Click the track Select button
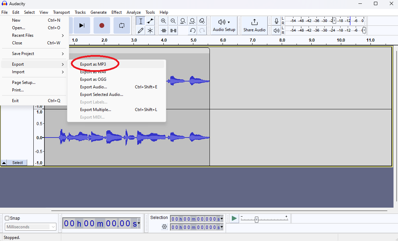The height and width of the screenshot is (241, 398). point(18,163)
